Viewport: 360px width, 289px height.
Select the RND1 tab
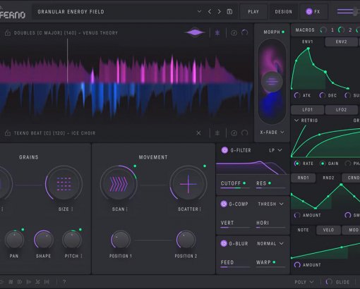tap(303, 178)
